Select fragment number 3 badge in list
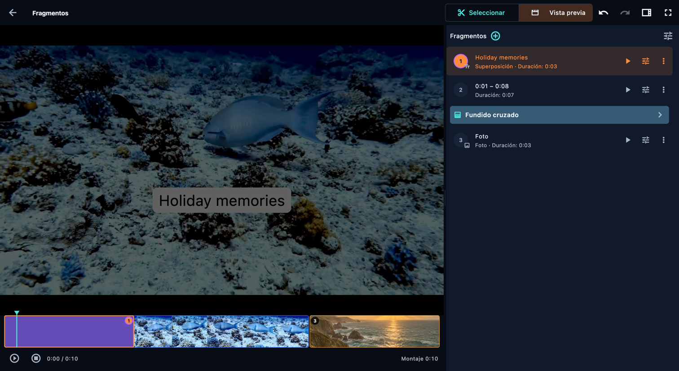 [x=461, y=140]
